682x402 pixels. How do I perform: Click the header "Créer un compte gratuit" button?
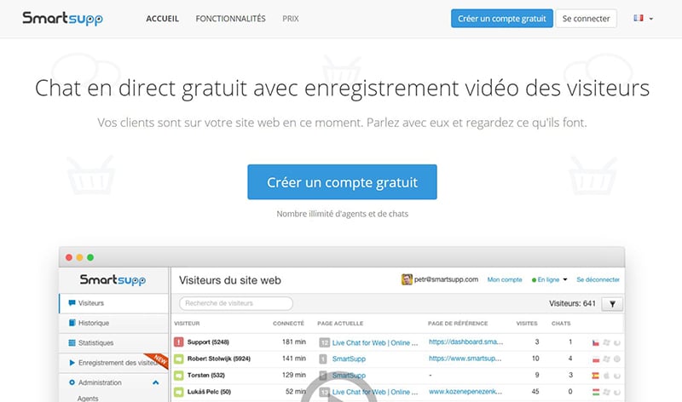[x=502, y=19]
